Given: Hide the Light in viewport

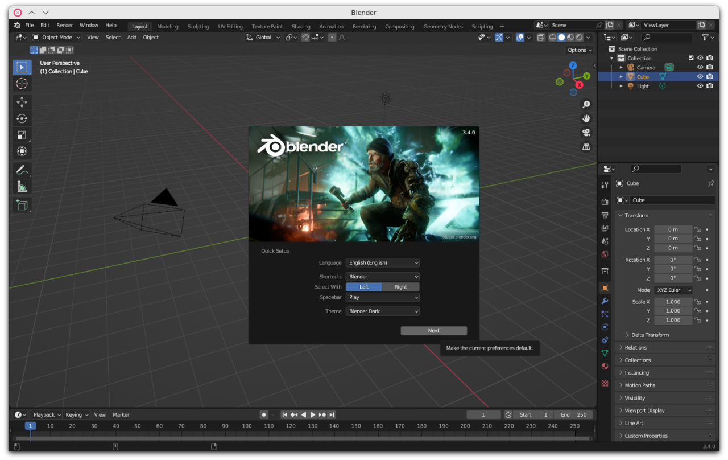Looking at the screenshot, I should point(700,86).
